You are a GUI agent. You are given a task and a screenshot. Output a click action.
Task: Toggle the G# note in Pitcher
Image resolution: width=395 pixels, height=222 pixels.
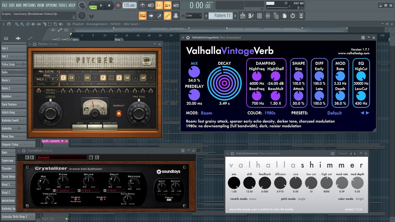pos(127,78)
